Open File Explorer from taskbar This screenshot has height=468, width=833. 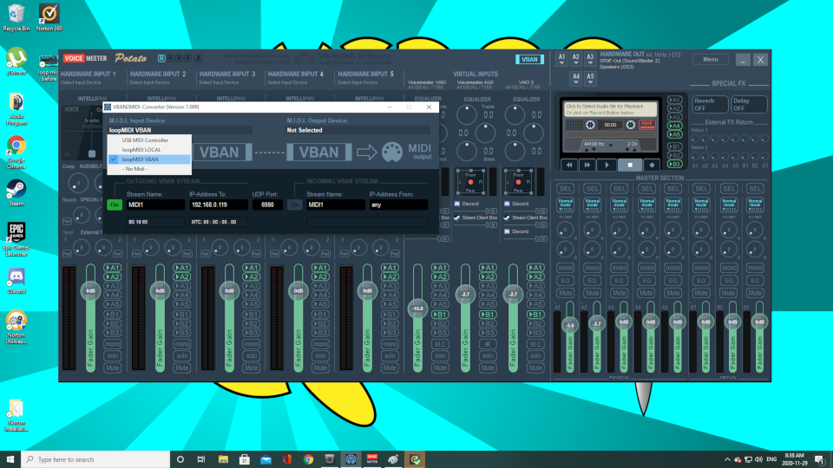pyautogui.click(x=223, y=459)
